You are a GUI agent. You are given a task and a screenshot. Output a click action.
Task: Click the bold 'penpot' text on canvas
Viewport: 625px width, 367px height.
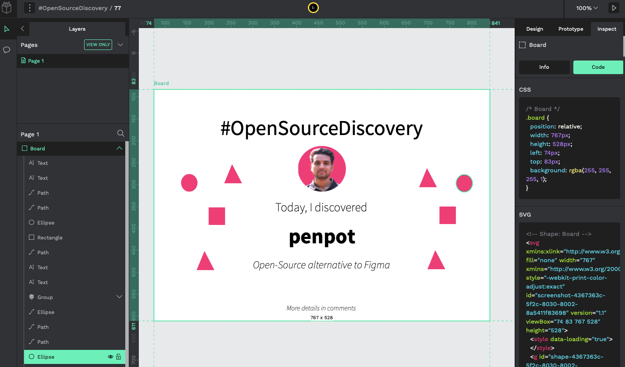[x=322, y=237]
